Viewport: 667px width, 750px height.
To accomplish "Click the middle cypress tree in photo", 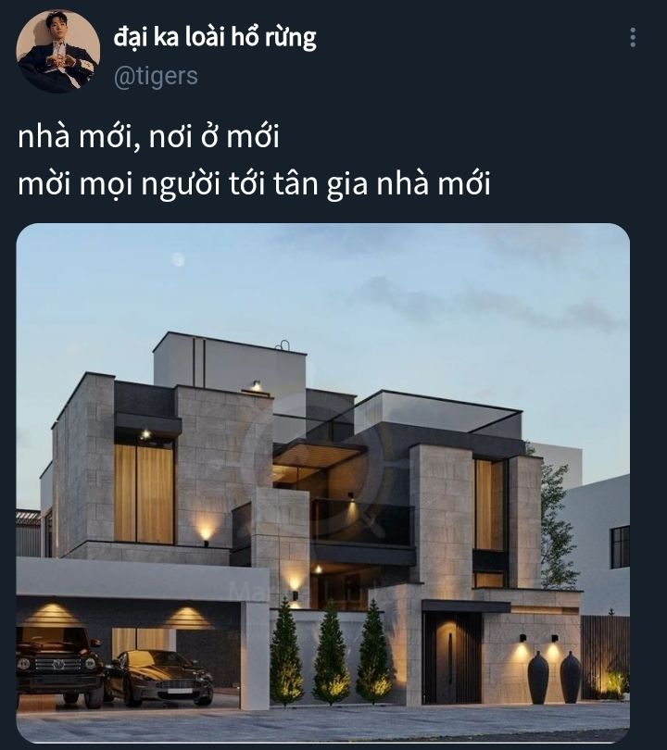I will point(331,653).
